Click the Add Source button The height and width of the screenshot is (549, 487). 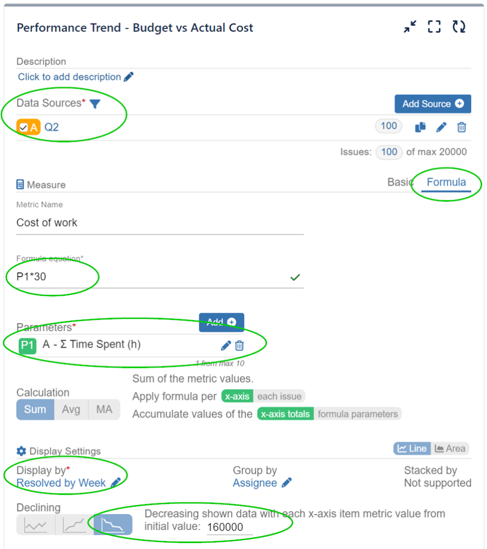(x=433, y=104)
